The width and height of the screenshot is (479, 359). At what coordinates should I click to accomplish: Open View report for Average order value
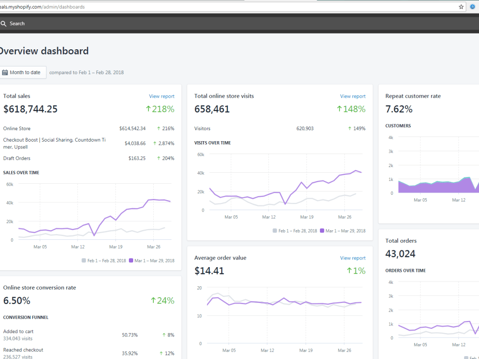point(353,258)
